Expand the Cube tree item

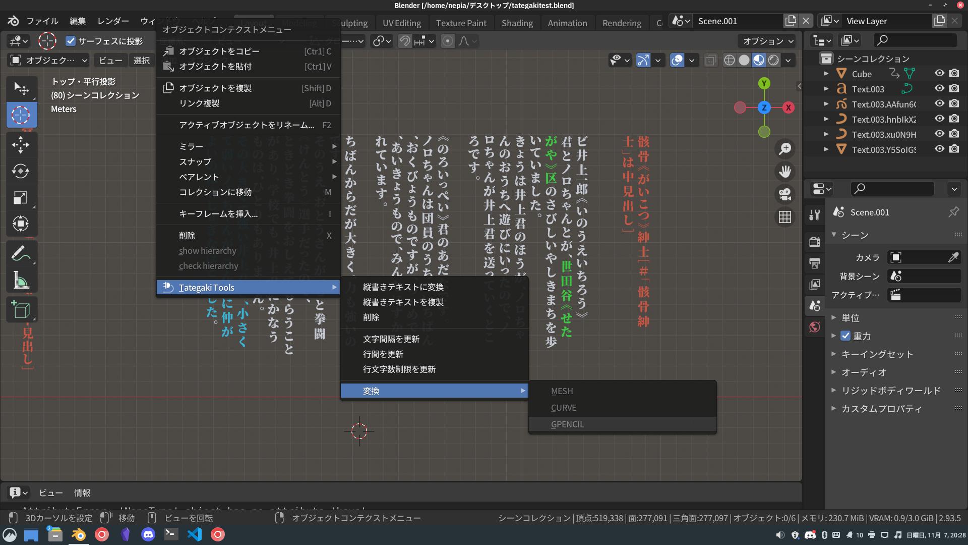coord(826,74)
